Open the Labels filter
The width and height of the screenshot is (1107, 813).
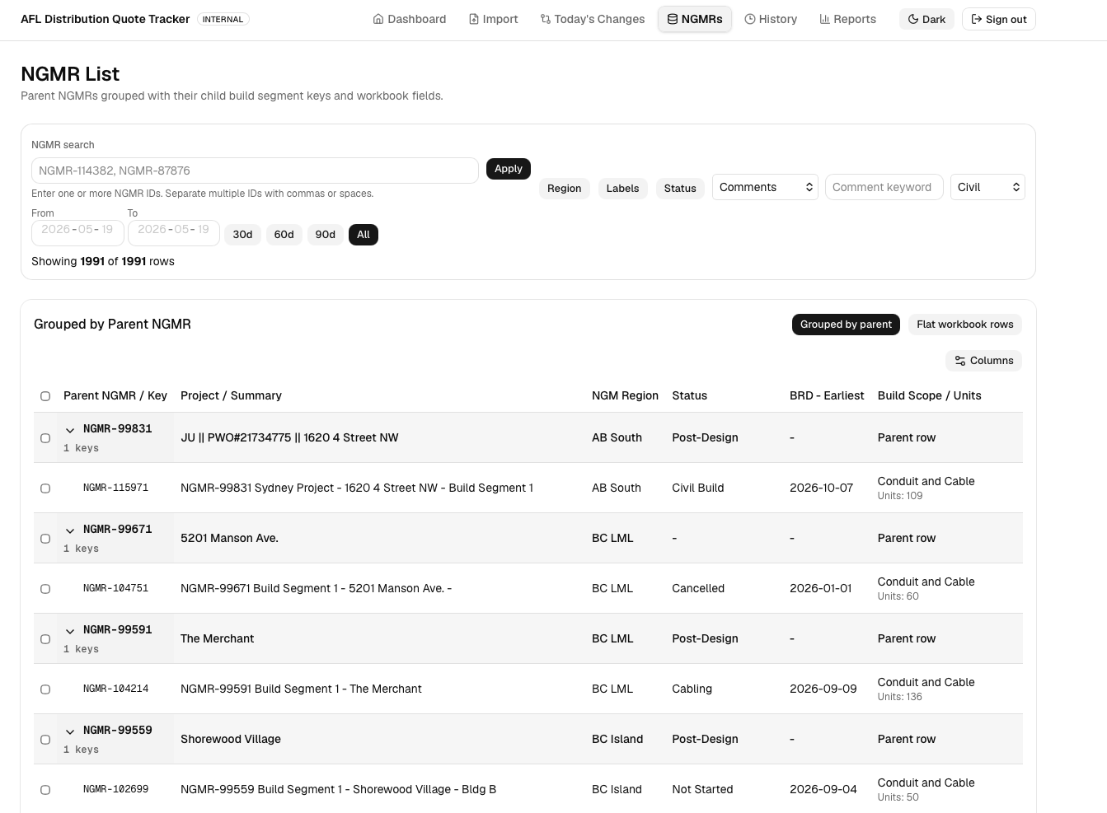tap(622, 189)
